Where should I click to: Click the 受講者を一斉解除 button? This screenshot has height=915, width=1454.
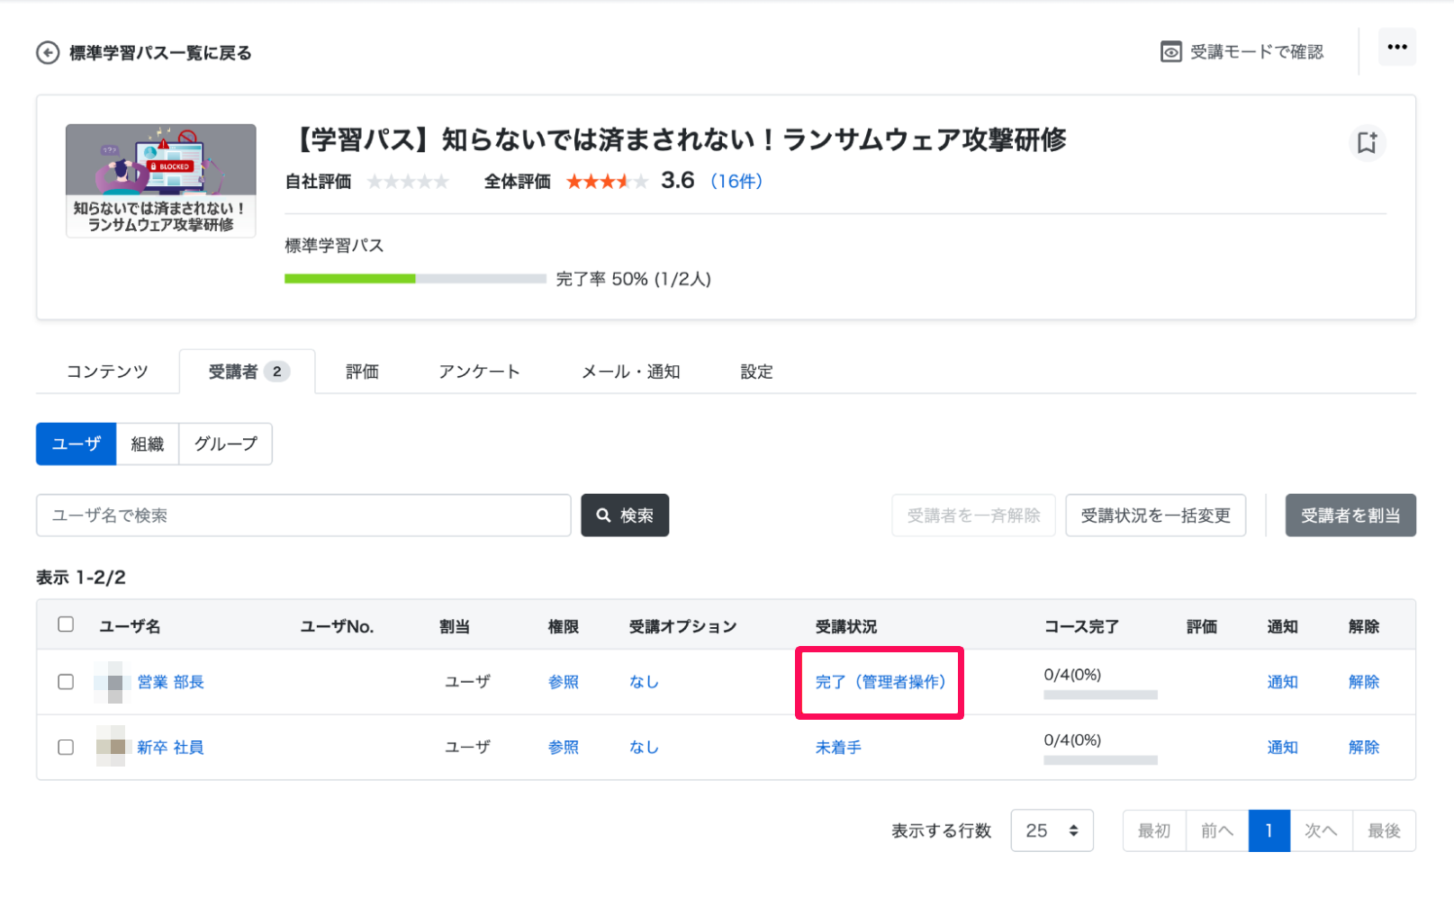click(x=973, y=516)
